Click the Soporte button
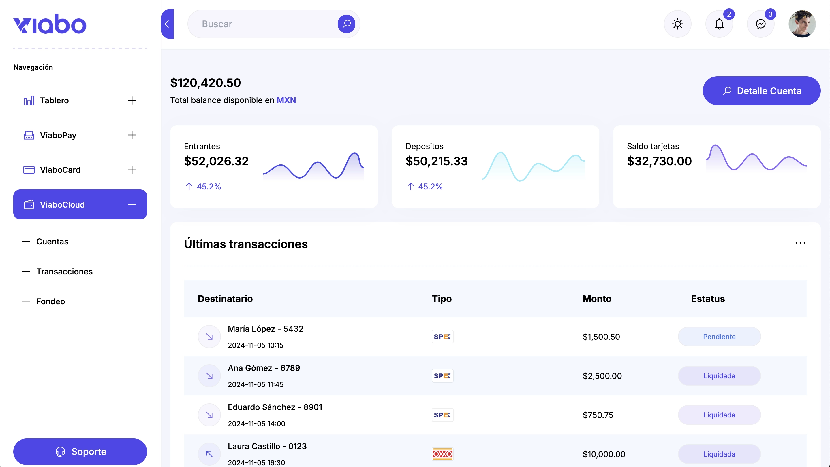The height and width of the screenshot is (467, 830). [80, 451]
